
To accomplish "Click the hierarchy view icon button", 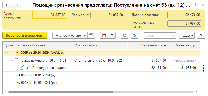I will click(x=135, y=35).
